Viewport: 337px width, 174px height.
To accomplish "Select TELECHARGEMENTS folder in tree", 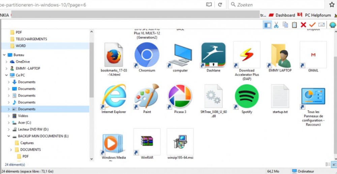I will [31, 39].
